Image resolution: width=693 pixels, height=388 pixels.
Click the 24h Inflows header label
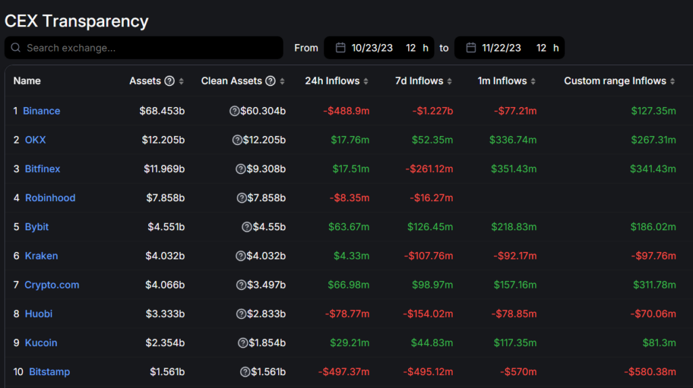pos(332,81)
